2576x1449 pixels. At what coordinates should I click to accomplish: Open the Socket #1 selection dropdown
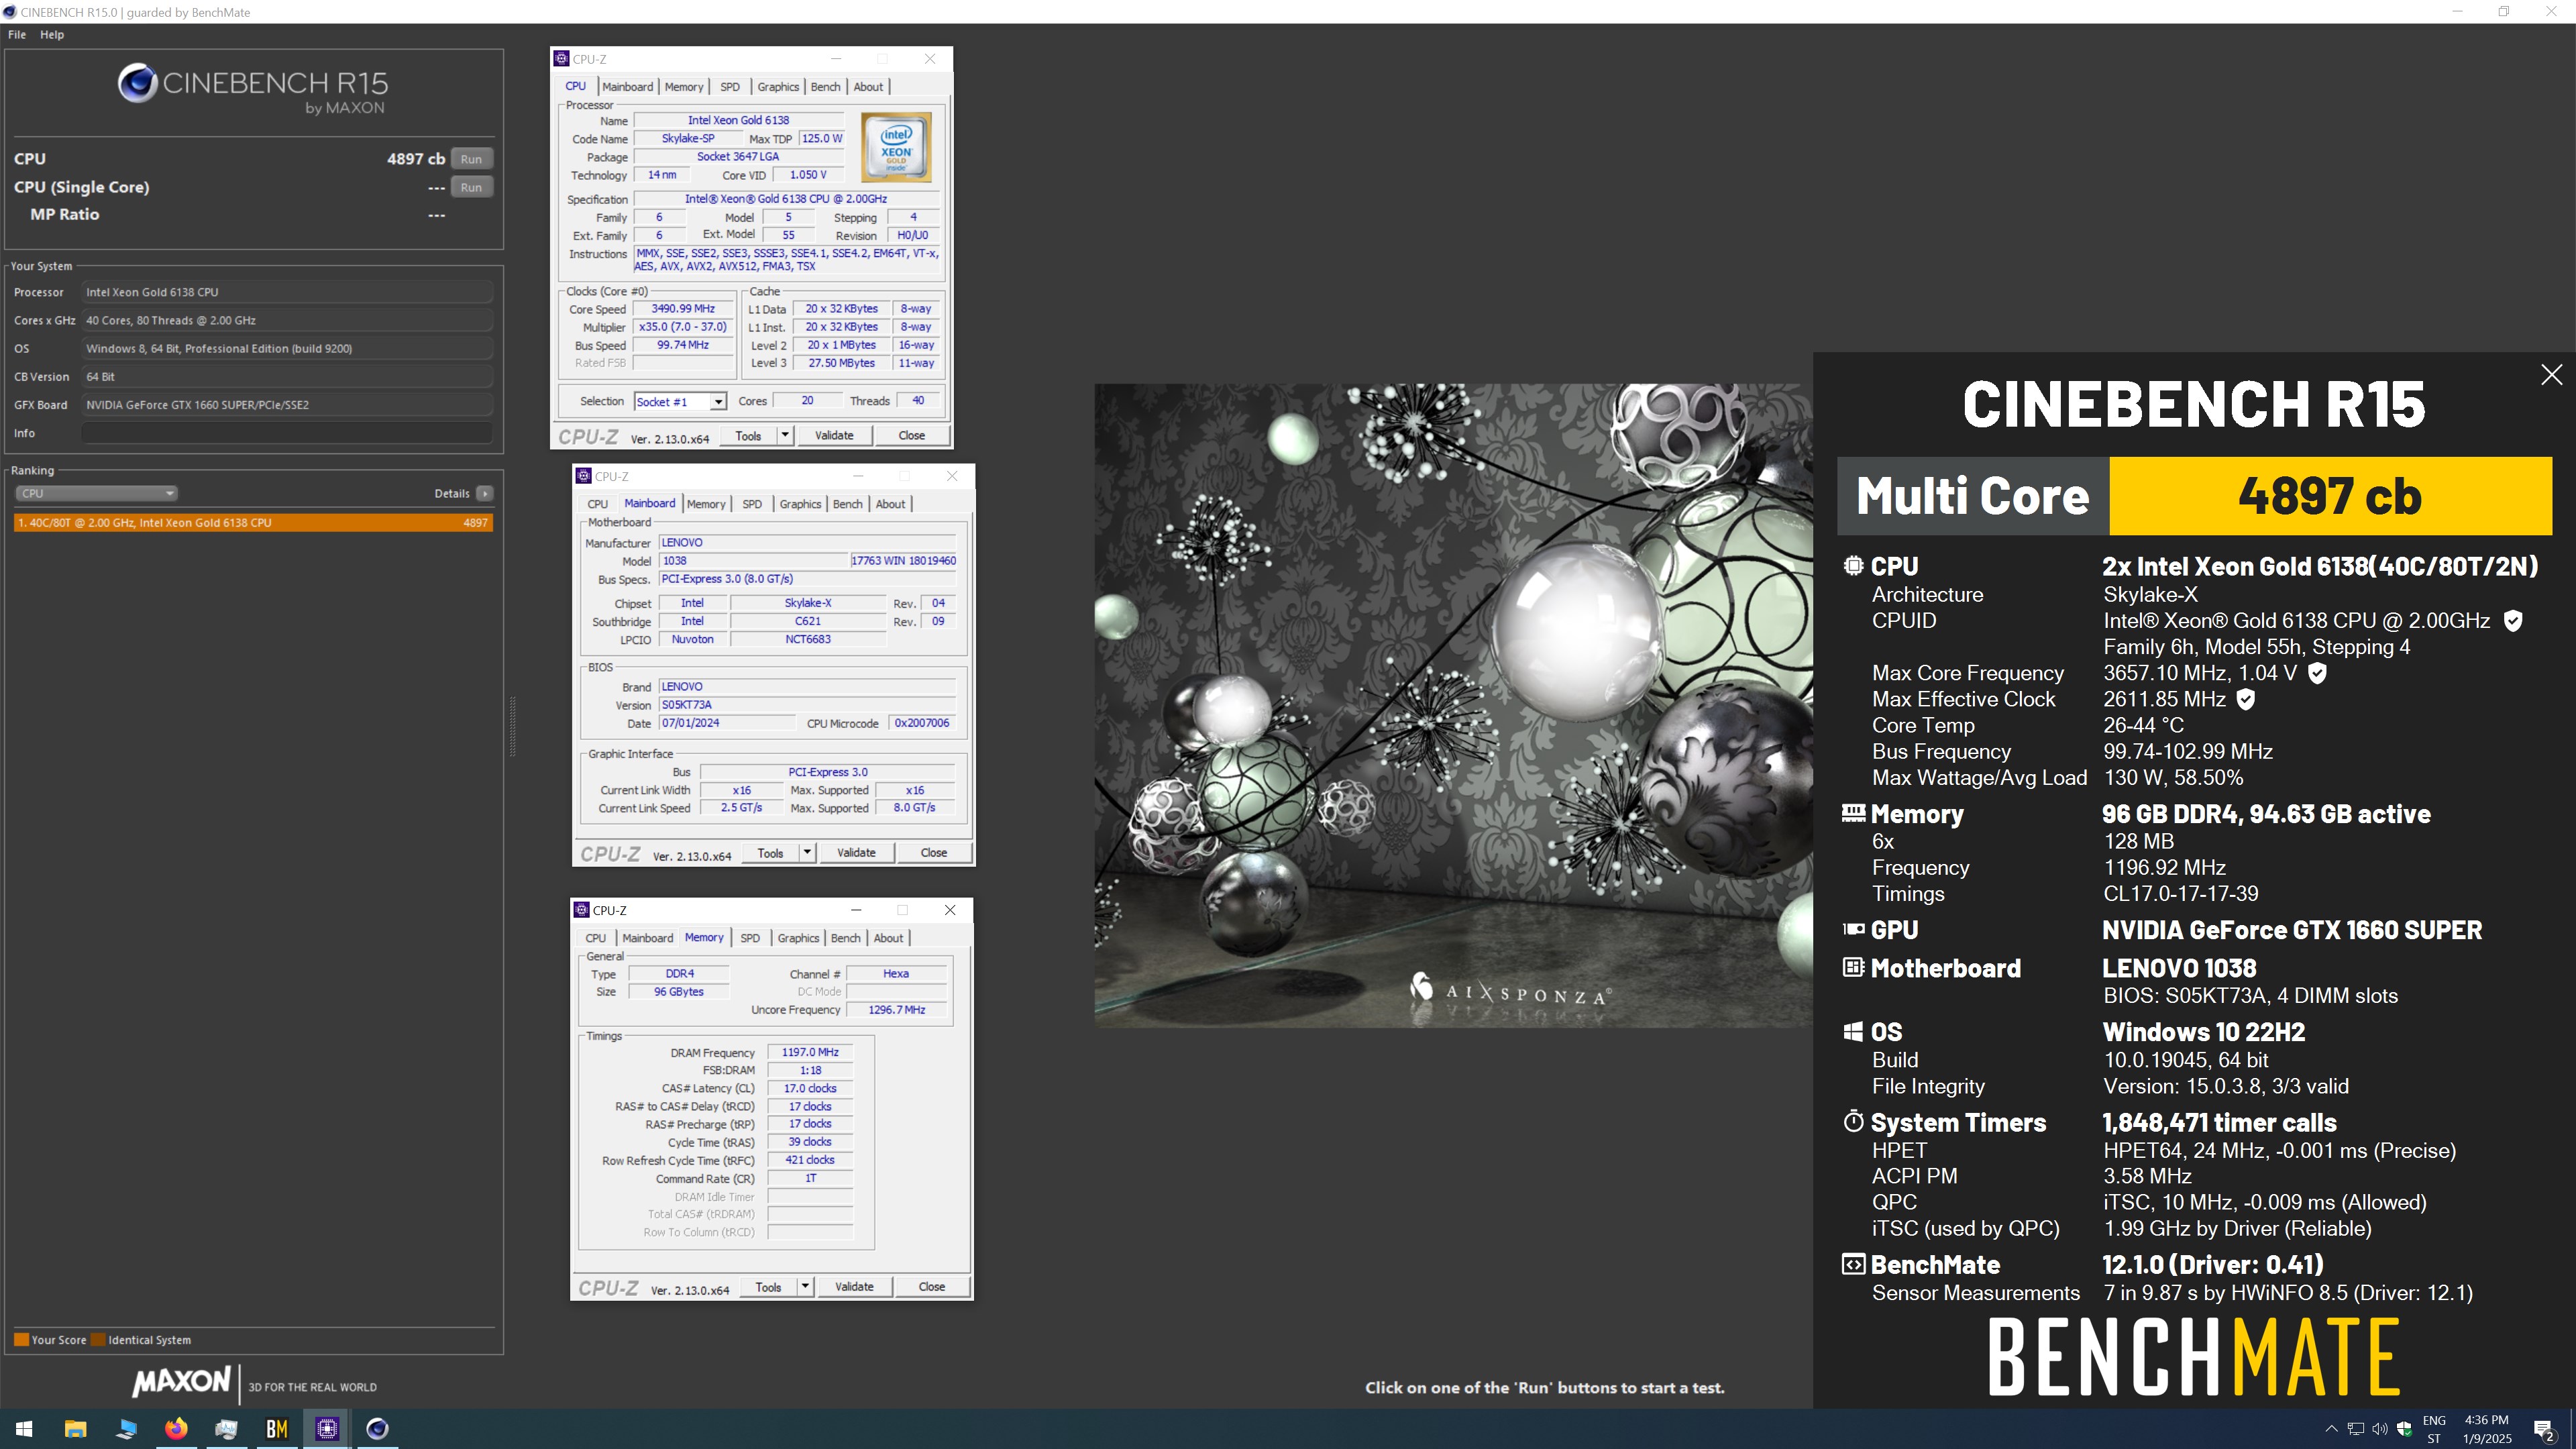coord(718,401)
